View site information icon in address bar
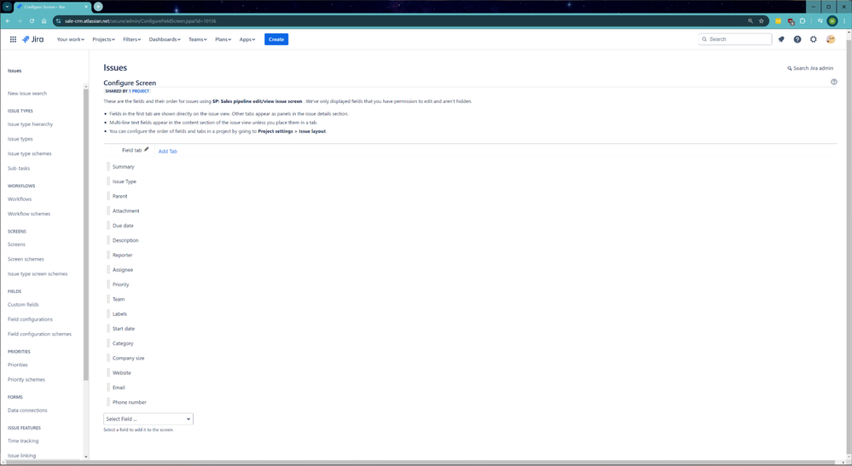The image size is (852, 466). point(58,21)
